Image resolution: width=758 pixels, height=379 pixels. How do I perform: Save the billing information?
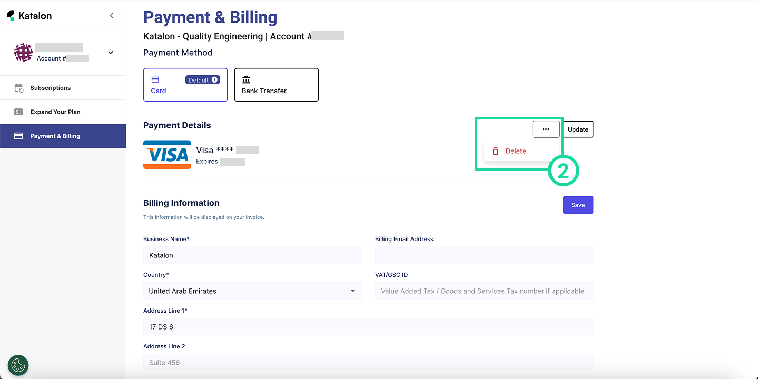[578, 205]
